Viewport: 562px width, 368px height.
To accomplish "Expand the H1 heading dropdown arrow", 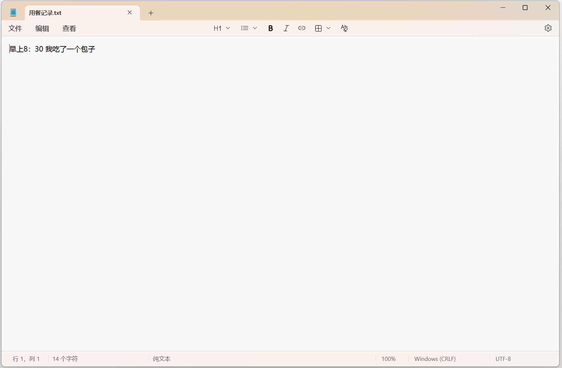I will click(x=228, y=28).
